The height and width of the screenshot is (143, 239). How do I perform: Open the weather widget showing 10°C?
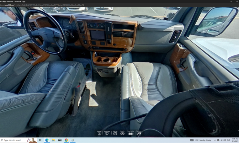pos(201,140)
